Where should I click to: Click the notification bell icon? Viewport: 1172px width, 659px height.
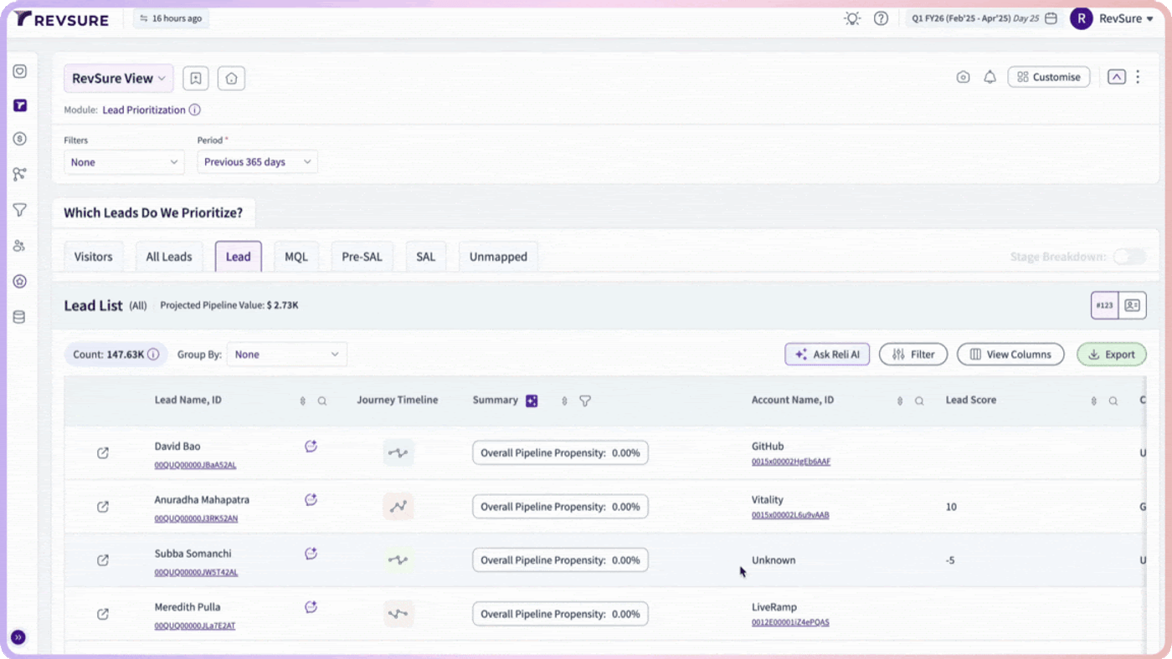(x=990, y=77)
